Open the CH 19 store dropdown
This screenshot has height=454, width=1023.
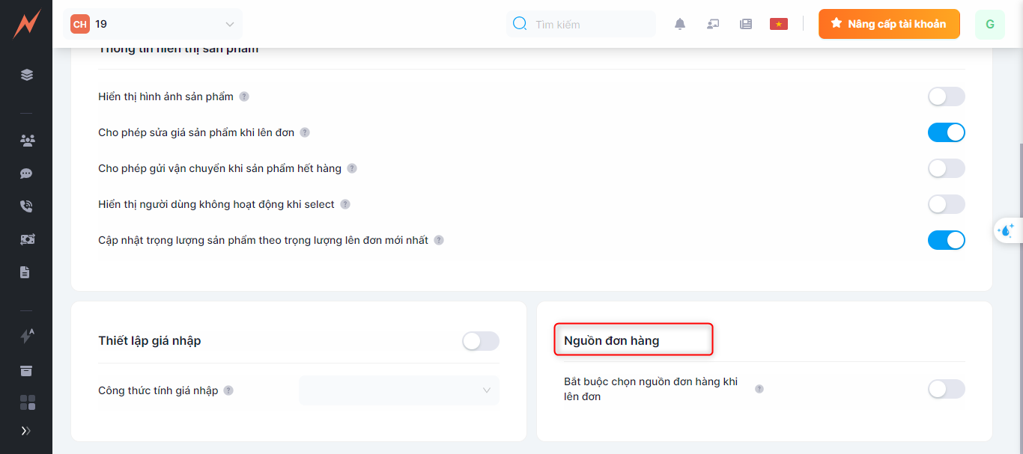click(154, 24)
